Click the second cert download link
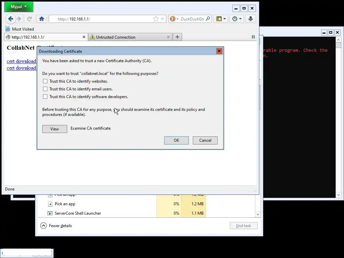Viewport: 344px width, 258px height. (x=21, y=68)
